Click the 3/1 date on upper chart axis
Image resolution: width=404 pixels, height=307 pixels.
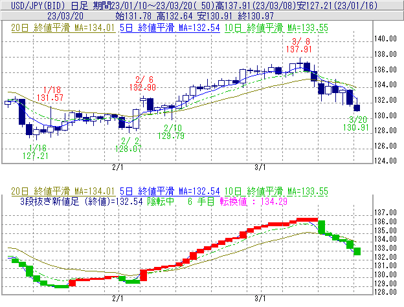click(260, 167)
